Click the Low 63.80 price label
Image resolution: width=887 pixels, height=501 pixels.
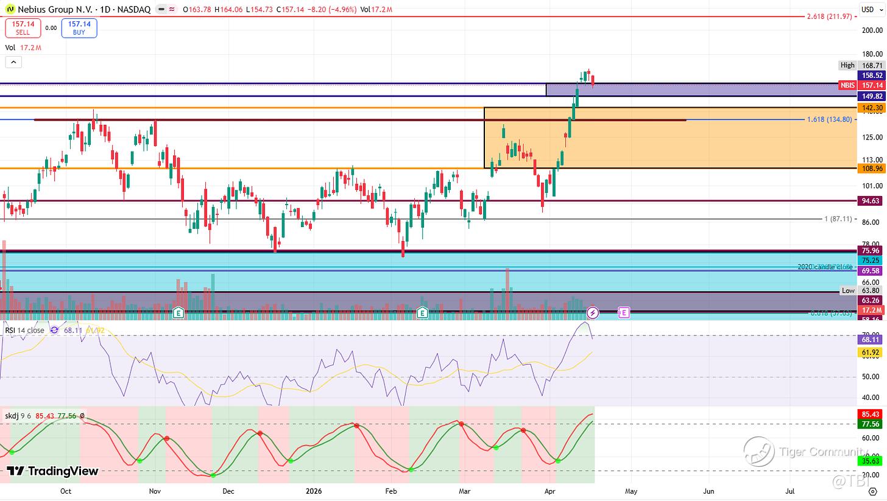point(862,291)
